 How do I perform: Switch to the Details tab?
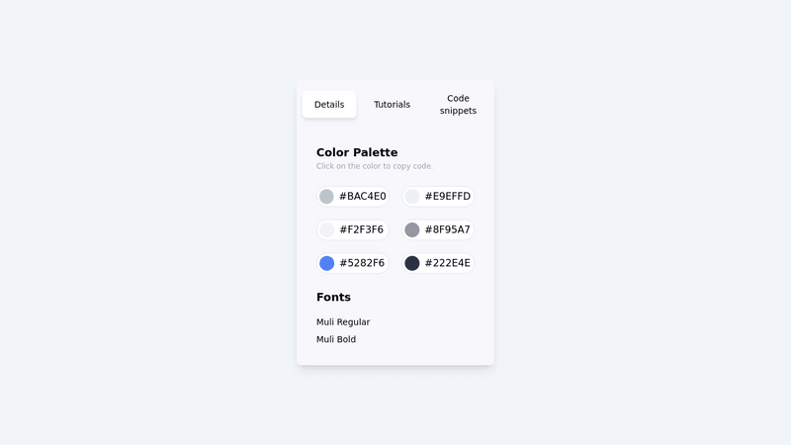(x=329, y=105)
